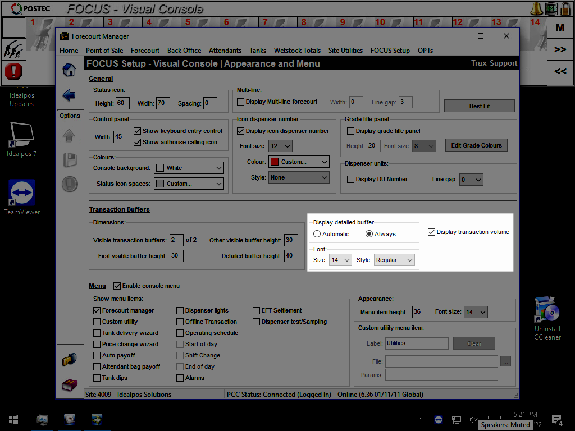This screenshot has height=431, width=575.
Task: Open the buffer font Style dropdown
Action: pos(394,260)
